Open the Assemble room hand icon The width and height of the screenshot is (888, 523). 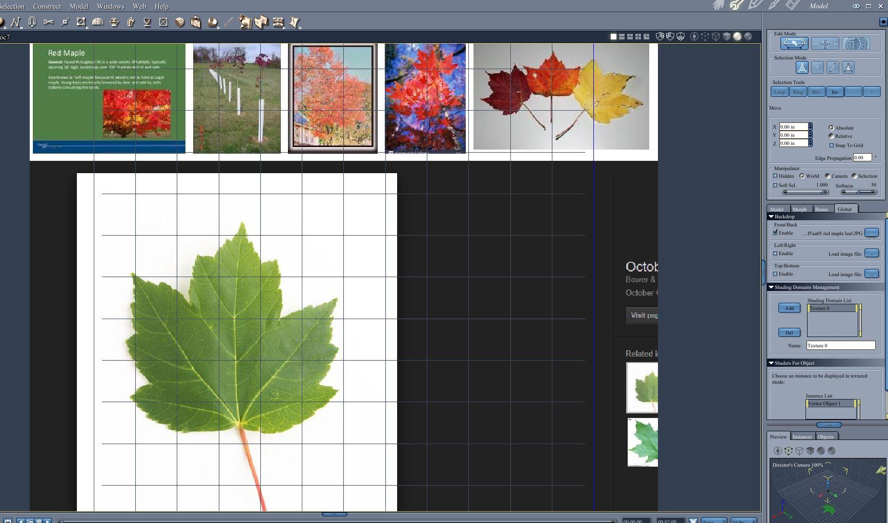point(718,6)
